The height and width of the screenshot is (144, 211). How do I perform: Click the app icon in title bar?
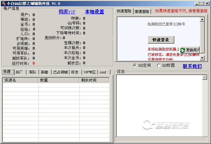pos(4,4)
